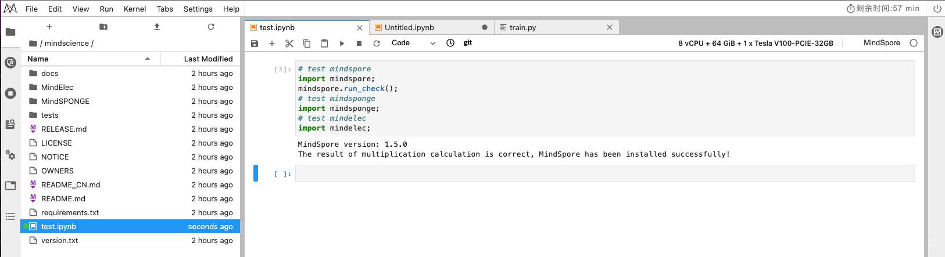Select the README_CN.md file
The height and width of the screenshot is (257, 945).
pos(130,184)
